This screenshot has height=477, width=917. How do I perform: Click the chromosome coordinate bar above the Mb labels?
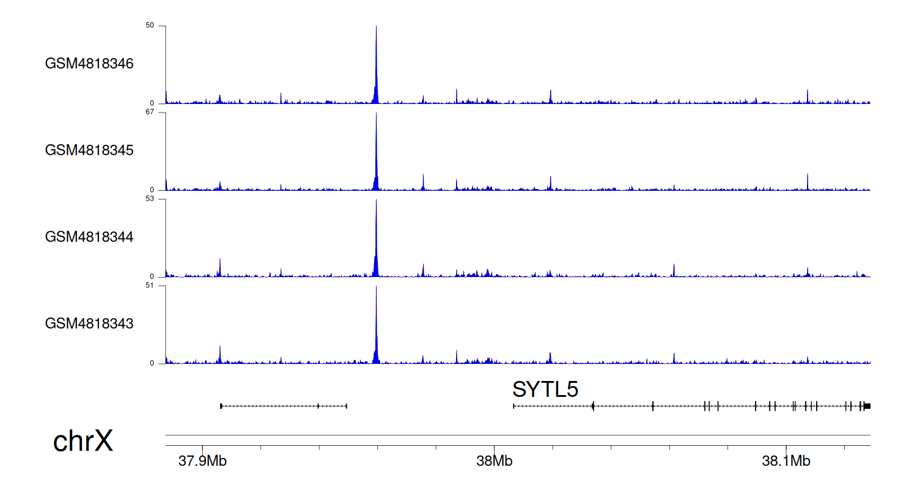click(x=518, y=440)
